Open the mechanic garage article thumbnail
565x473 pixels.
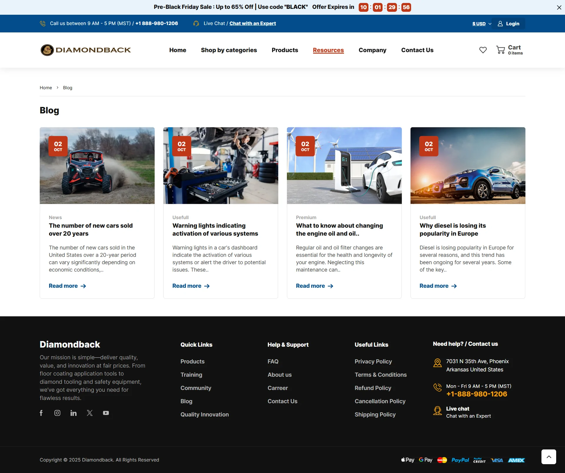coord(221,166)
